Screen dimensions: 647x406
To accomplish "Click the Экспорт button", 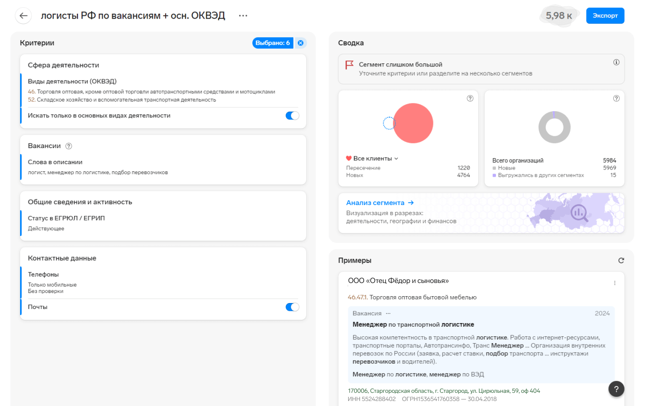I will pyautogui.click(x=605, y=15).
